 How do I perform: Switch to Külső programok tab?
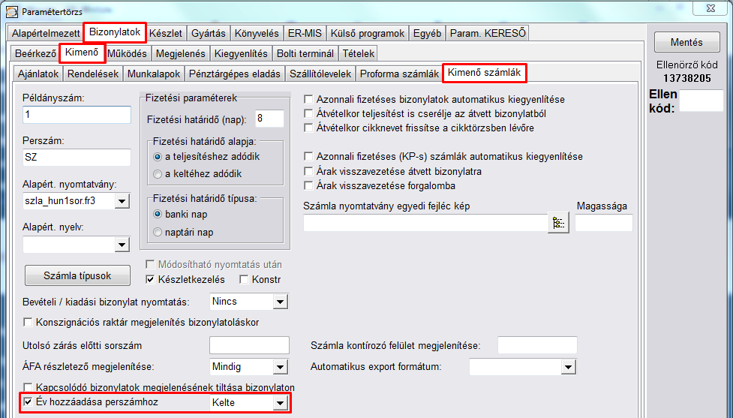368,34
